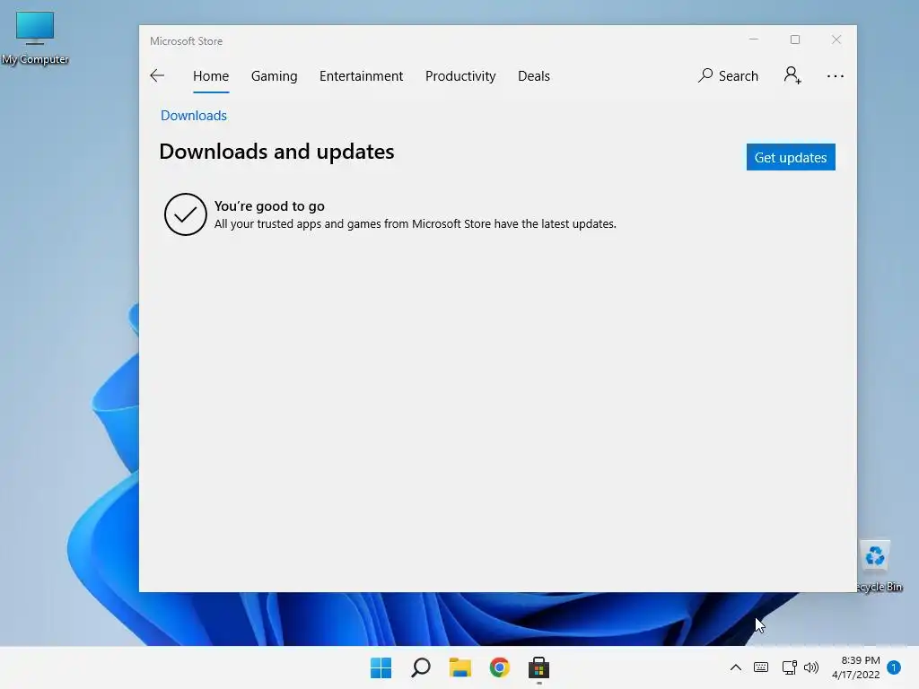Close the Microsoft Store window
Image resolution: width=919 pixels, height=689 pixels.
[x=836, y=39]
